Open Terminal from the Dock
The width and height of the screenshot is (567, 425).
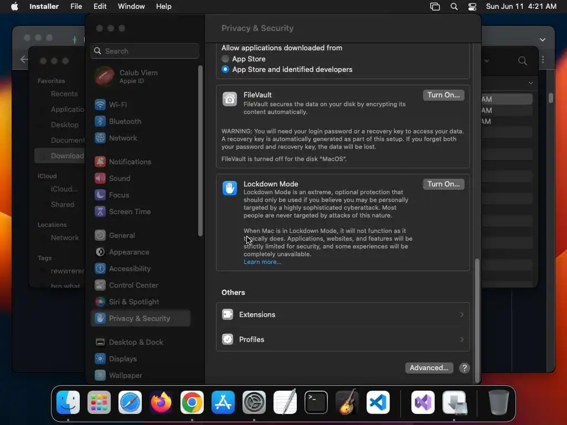click(x=316, y=402)
